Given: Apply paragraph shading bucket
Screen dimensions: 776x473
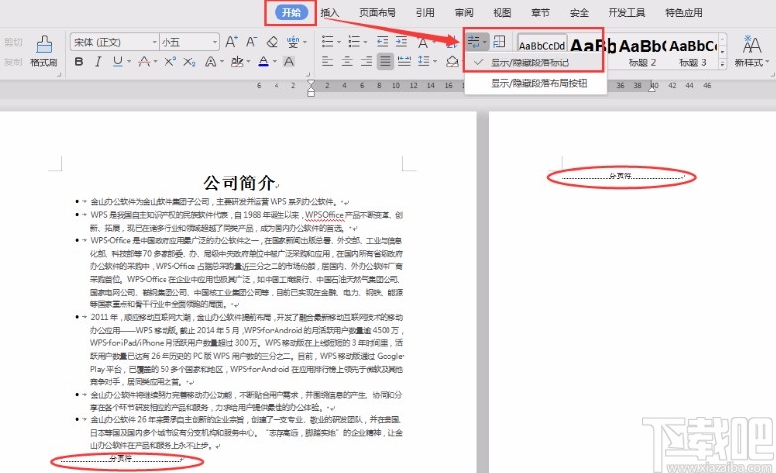Looking at the screenshot, I should click(452, 61).
